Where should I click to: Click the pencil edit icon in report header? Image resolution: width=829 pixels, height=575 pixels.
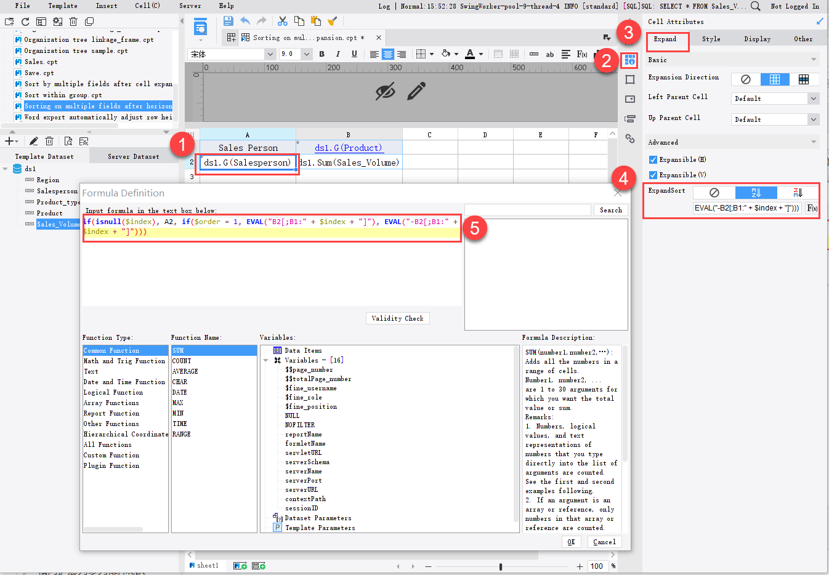click(416, 92)
